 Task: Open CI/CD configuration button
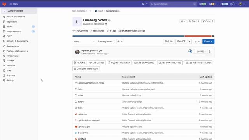coord(119,63)
